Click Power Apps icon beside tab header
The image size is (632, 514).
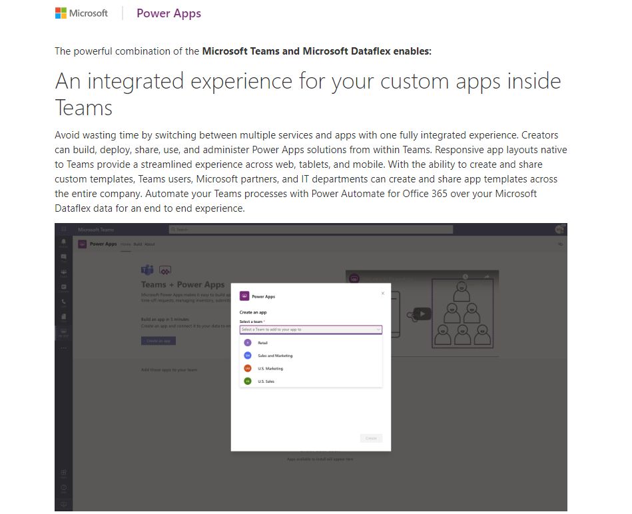tap(82, 244)
